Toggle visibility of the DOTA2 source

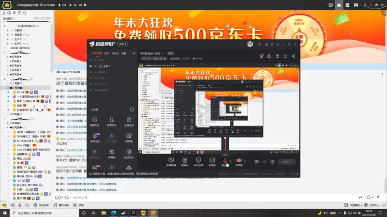coord(90,84)
